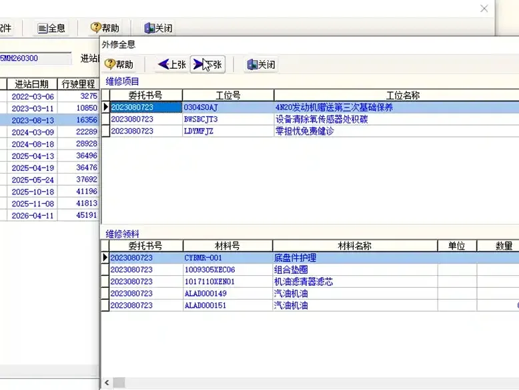Click the horizontal scrollbar thumb
Screen dimensions: 519x390
pyautogui.click(x=119, y=383)
